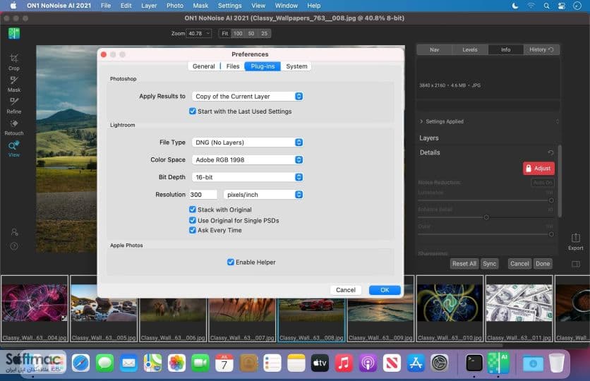
Task: Open the Color Space dropdown
Action: [248, 160]
